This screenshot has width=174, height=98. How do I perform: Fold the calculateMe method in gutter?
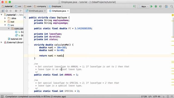tap(28, 45)
